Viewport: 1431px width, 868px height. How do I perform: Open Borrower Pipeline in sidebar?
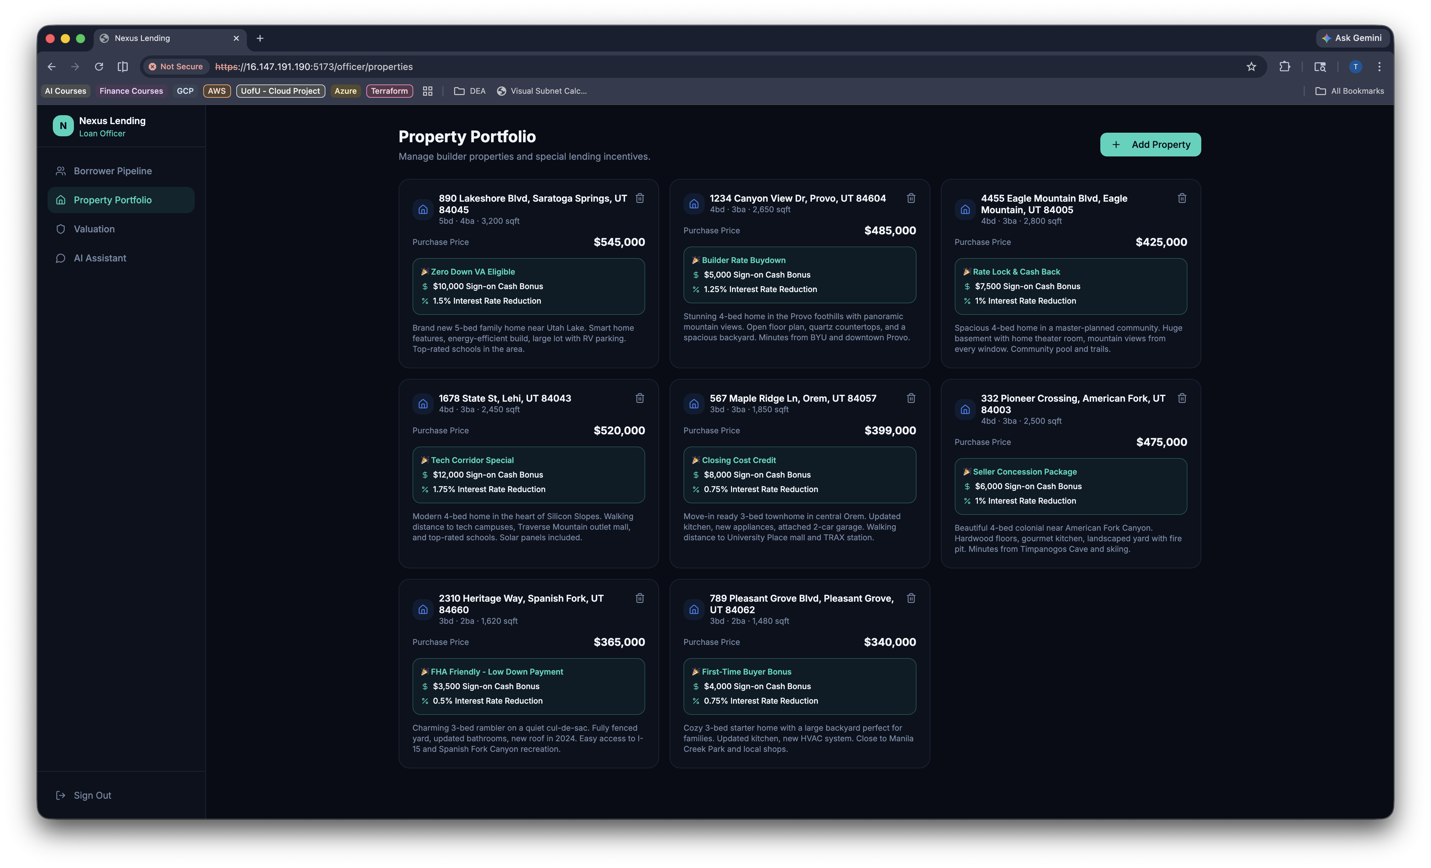(113, 171)
